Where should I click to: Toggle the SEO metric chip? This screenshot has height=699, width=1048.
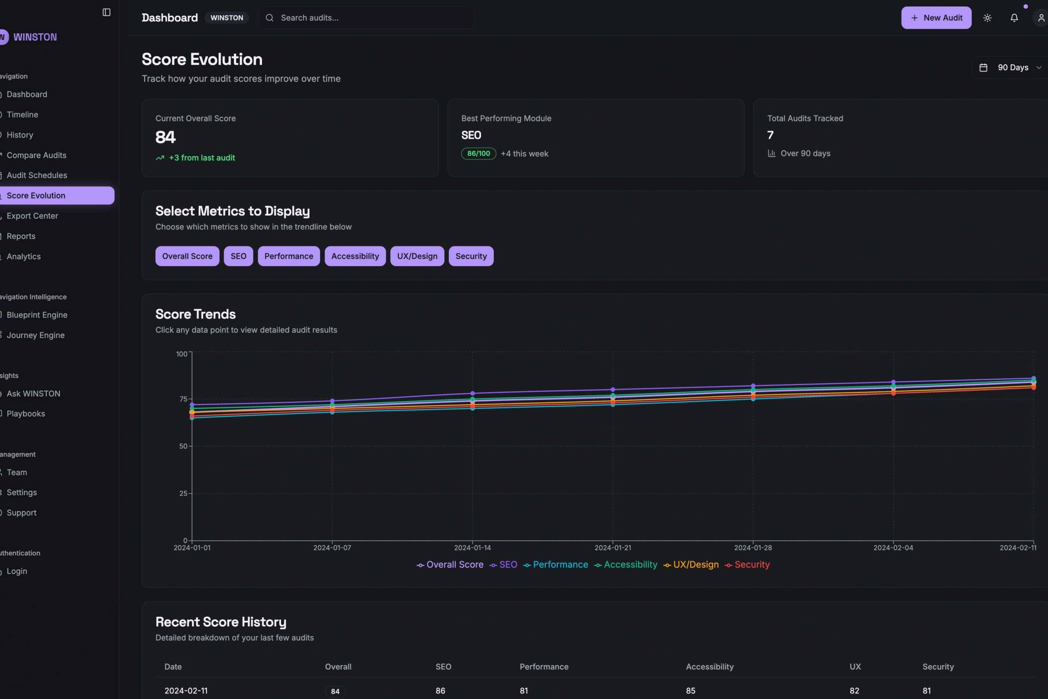coord(238,256)
